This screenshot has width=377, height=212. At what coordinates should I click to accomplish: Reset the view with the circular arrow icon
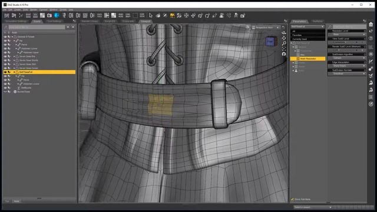[x=284, y=54]
